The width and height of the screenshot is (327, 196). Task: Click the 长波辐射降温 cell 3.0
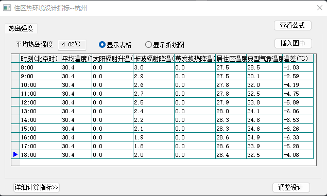(153, 67)
